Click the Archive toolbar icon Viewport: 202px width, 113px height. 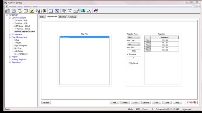point(70,11)
